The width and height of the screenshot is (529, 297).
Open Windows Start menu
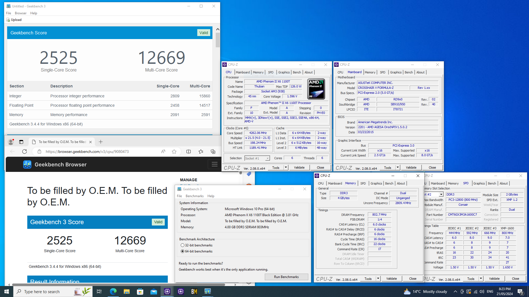(7, 291)
